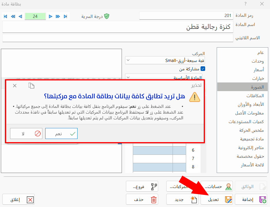Click the copy icon in the warning dialog
The image size is (270, 207).
(x=31, y=86)
